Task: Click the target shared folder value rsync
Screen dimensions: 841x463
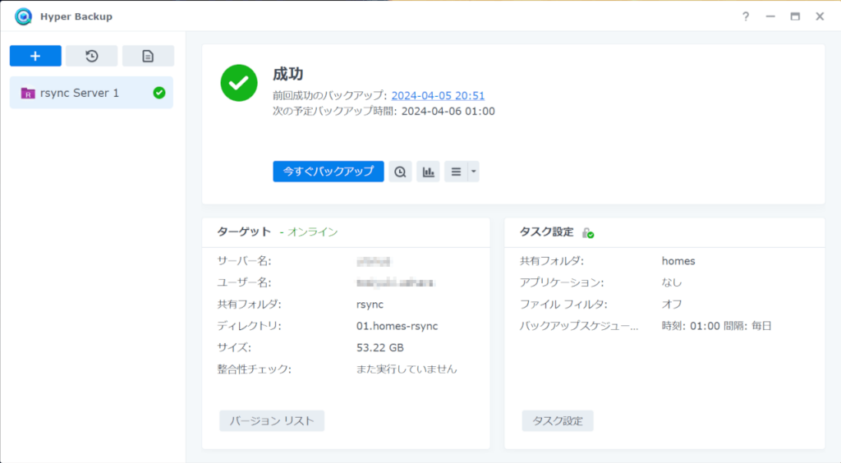Action: point(370,305)
